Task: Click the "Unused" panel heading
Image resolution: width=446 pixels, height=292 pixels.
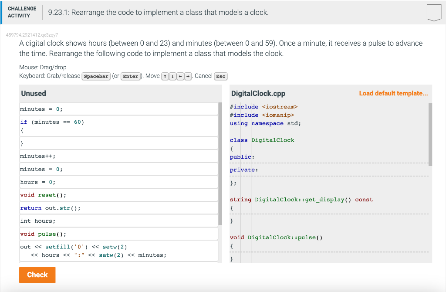Action: [x=34, y=93]
